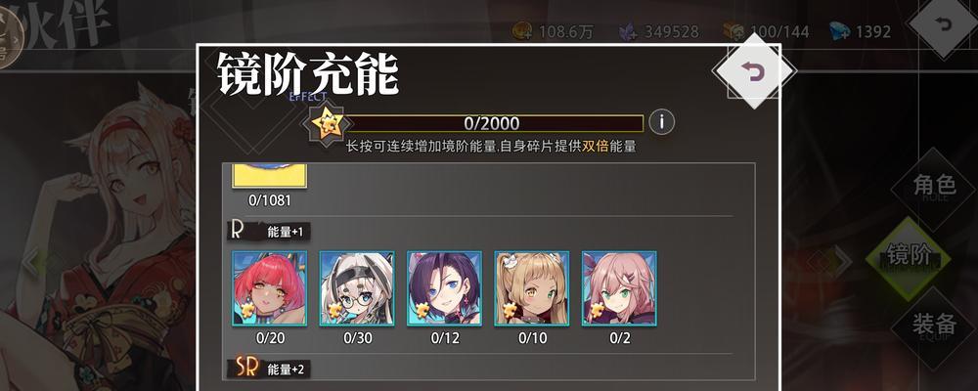Click the star icon on the energy bar
Image resolution: width=978 pixels, height=391 pixels.
tap(327, 123)
